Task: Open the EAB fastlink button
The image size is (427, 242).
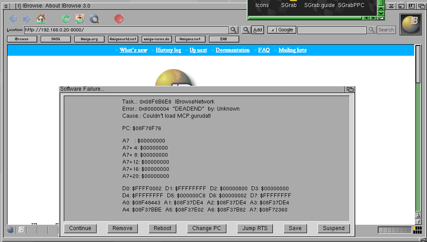Action: pyautogui.click(x=224, y=39)
